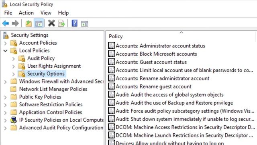Select 'Accounts: Rename guest account' policy text
The width and height of the screenshot is (257, 145).
[x=153, y=87]
